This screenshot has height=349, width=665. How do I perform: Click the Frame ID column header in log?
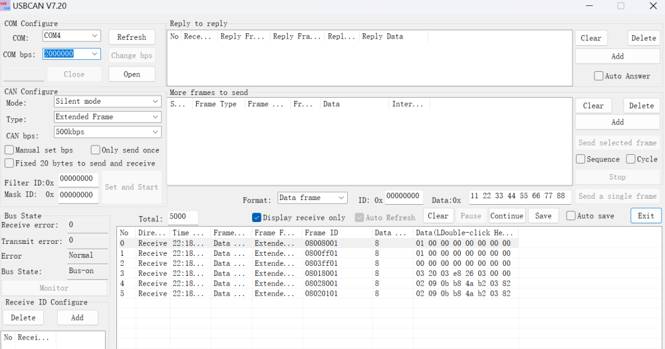(x=336, y=233)
